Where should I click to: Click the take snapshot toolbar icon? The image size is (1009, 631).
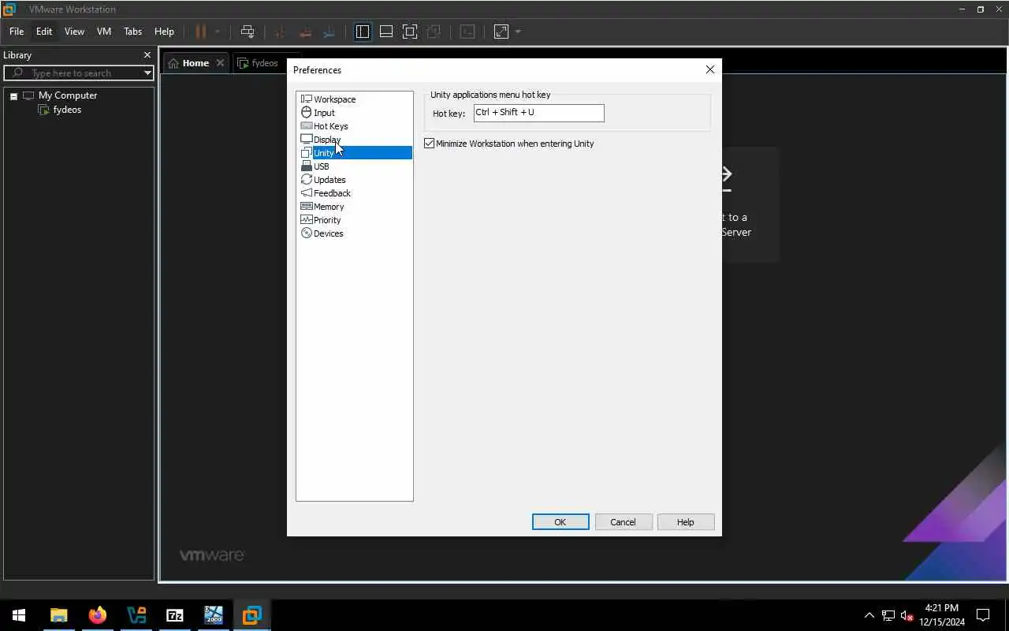click(280, 32)
